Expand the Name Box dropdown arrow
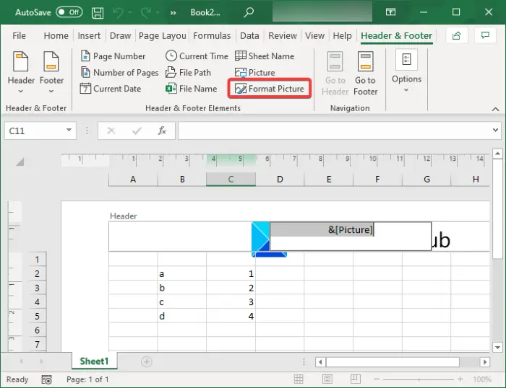This screenshot has height=388, width=506. click(69, 130)
